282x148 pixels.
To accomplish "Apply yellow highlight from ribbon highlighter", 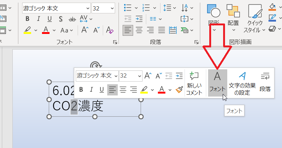I will tap(27, 30).
